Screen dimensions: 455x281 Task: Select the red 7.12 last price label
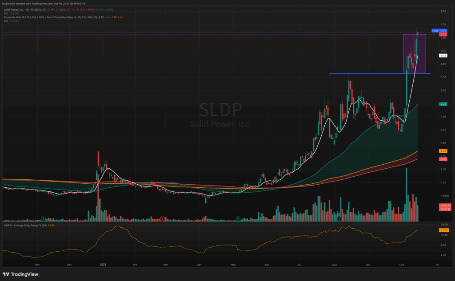coord(443,34)
